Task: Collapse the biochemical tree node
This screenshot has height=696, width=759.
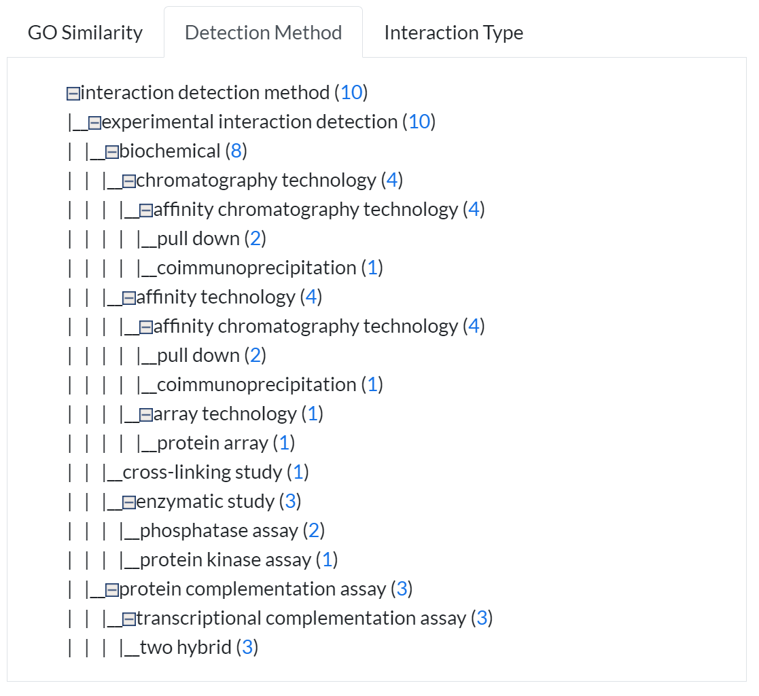Action: click(x=112, y=151)
